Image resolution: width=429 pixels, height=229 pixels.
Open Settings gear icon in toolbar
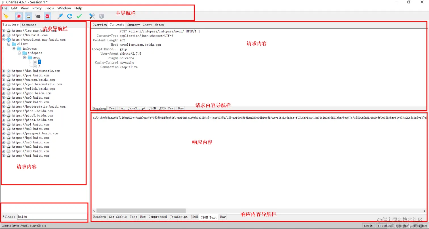101,16
